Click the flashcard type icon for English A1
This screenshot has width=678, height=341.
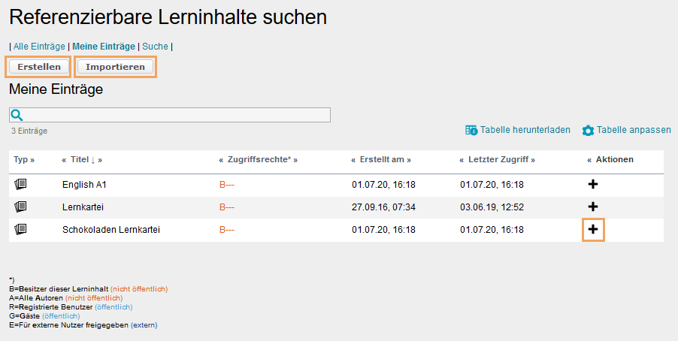pos(20,184)
